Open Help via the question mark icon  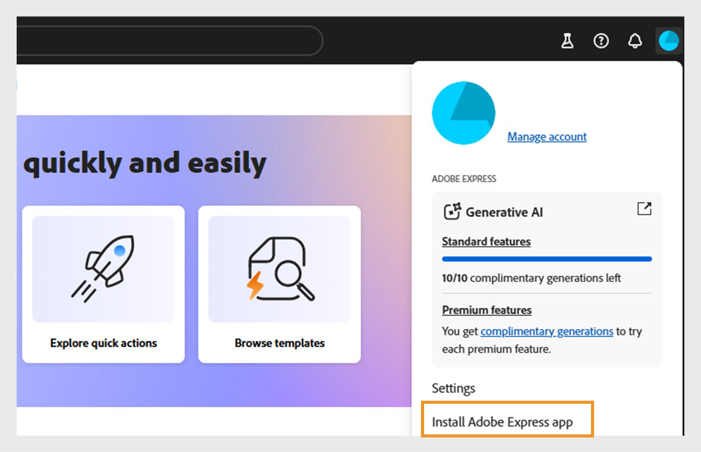[x=601, y=41]
